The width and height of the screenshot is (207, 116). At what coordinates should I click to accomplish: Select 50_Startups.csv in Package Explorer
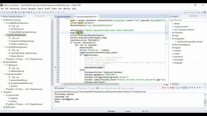click(17, 29)
